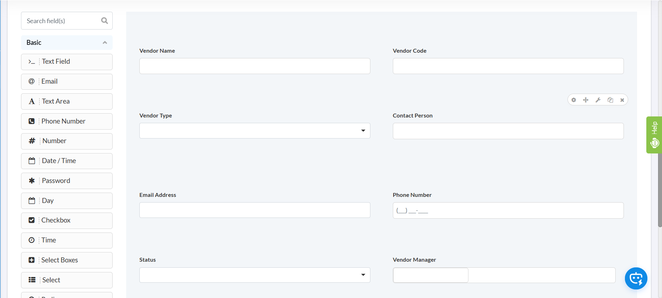Select the Email component in sidebar
Viewport: 662px width, 298px height.
coord(67,82)
